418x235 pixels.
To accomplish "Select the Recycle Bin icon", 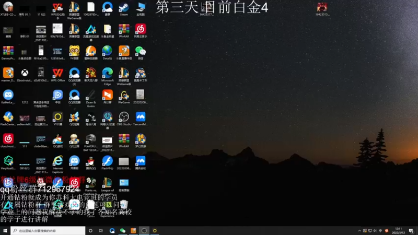I will click(124, 205).
